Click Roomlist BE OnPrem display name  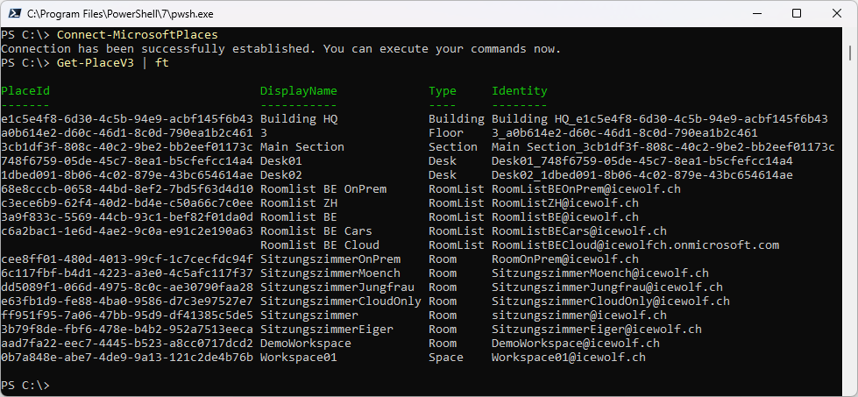point(323,189)
